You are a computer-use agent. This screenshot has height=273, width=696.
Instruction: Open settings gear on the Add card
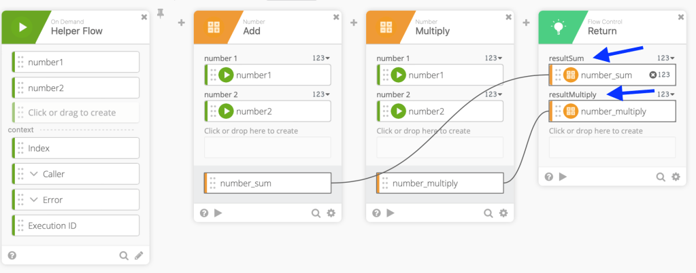tap(331, 213)
